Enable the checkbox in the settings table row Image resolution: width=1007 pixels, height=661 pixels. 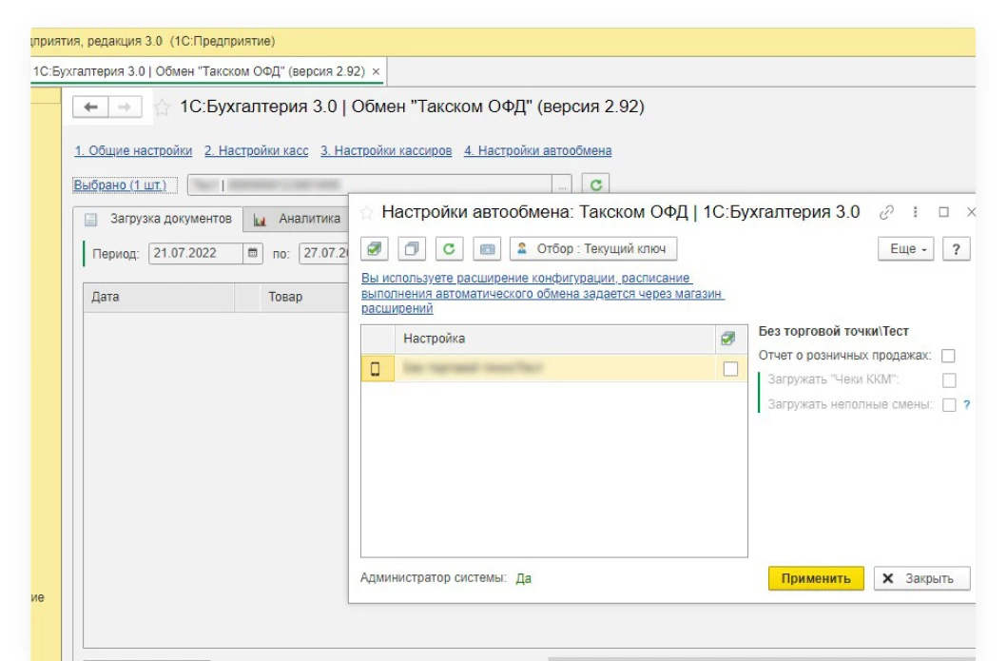click(730, 369)
